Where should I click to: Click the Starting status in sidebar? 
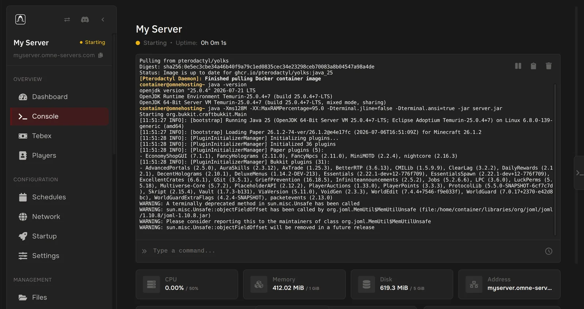tap(92, 42)
